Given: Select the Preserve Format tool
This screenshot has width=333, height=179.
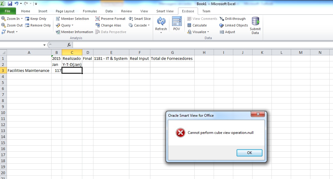Looking at the screenshot, I should (x=110, y=18).
